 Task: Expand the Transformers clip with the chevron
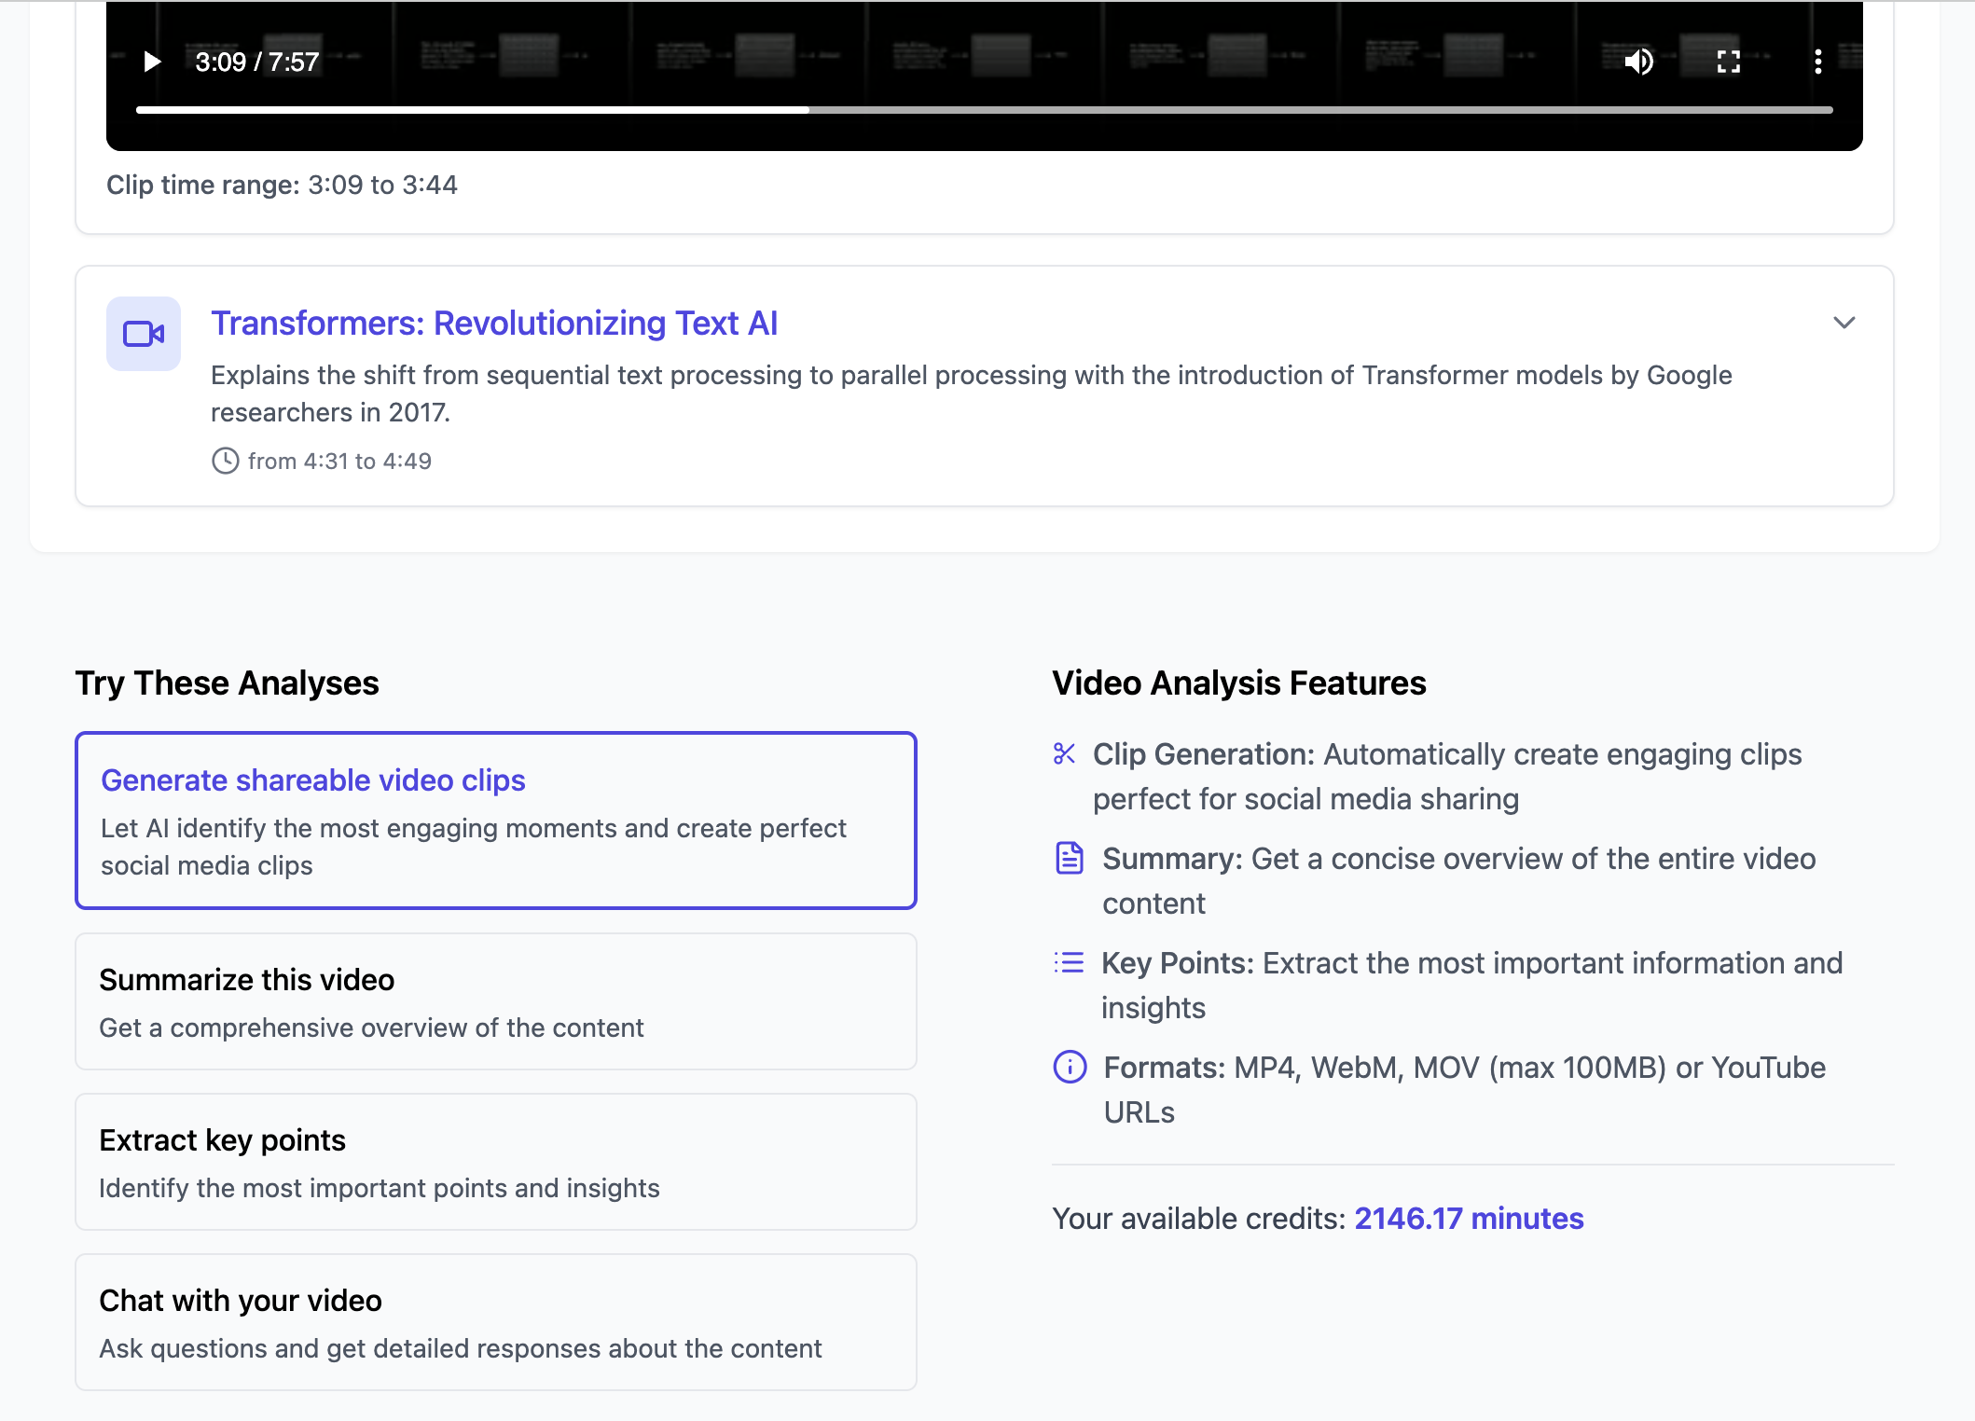pyautogui.click(x=1844, y=323)
